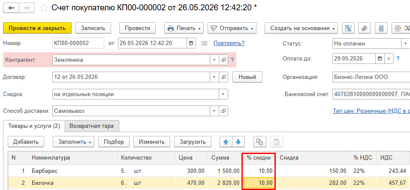Open the attached files paperclip icon
This screenshot has height=190, width=410.
pyautogui.click(x=365, y=28)
